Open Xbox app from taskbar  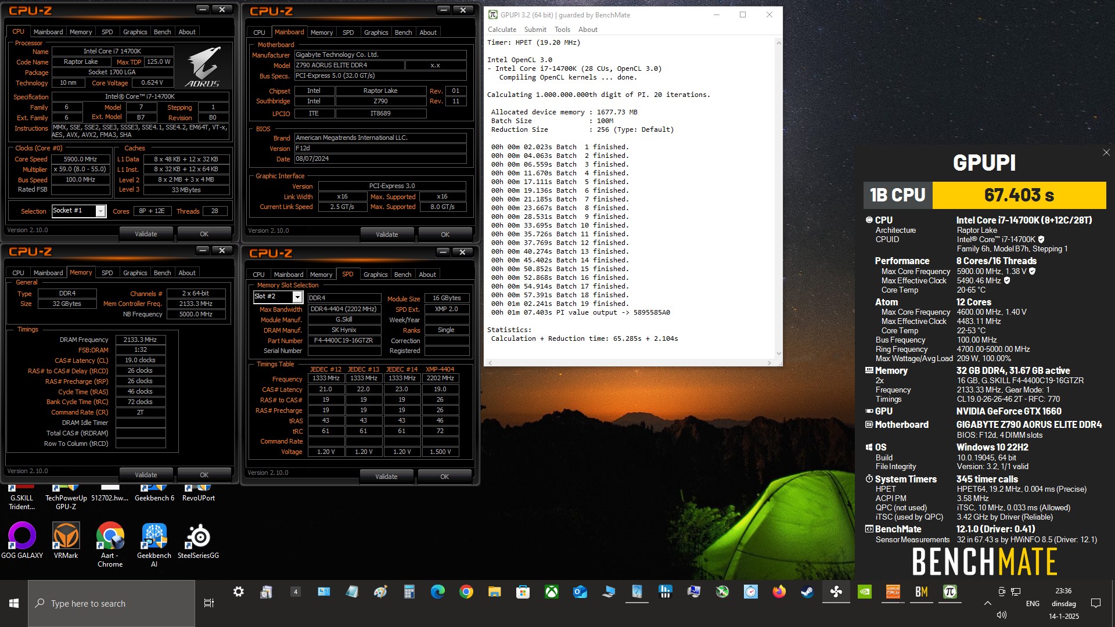point(551,592)
